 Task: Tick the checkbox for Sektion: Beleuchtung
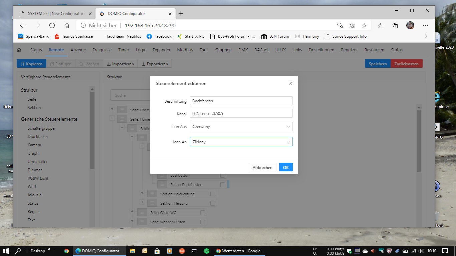(x=212, y=194)
